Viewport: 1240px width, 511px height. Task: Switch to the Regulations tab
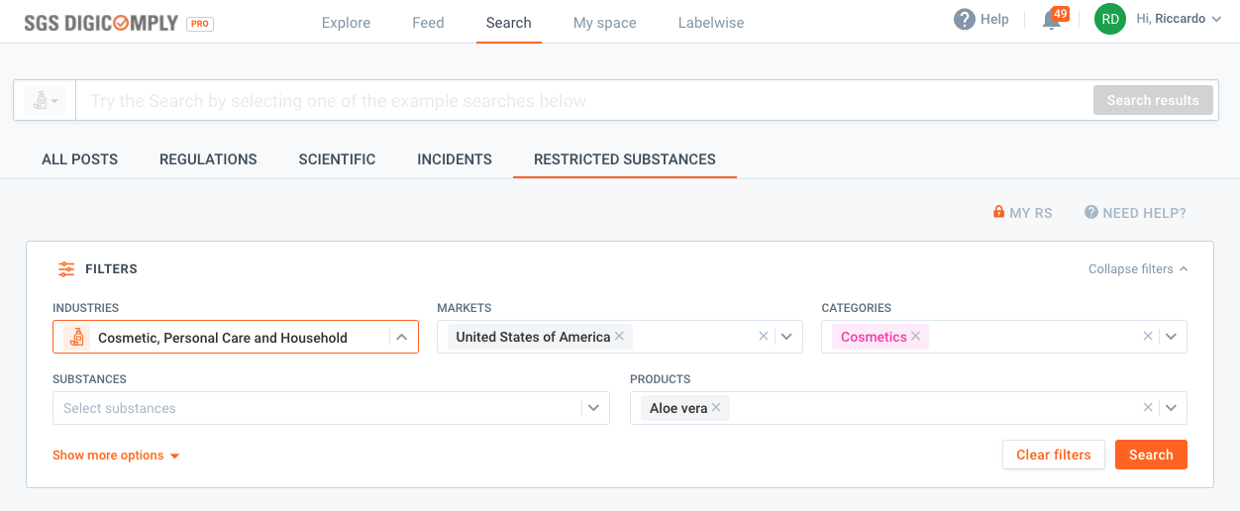tap(208, 159)
